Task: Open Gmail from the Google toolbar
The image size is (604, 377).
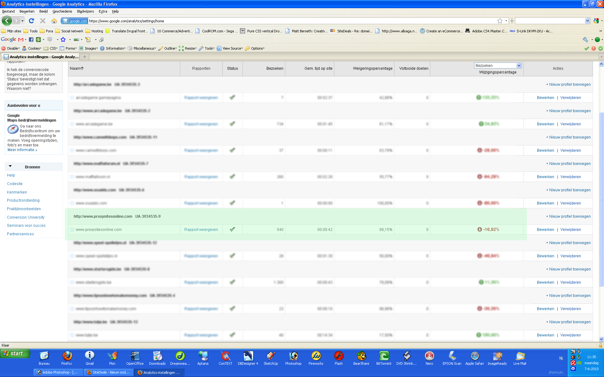Action: coord(21,40)
